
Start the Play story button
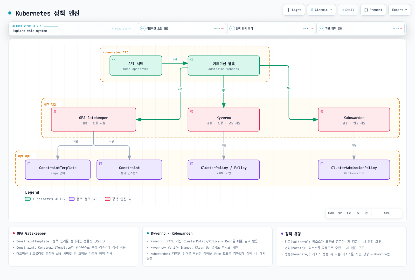121,29
